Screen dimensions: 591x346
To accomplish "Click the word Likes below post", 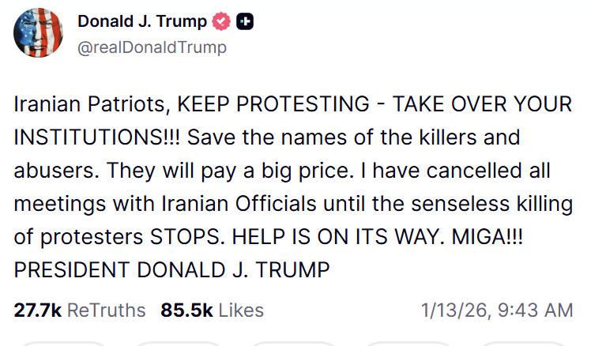I will (x=241, y=310).
